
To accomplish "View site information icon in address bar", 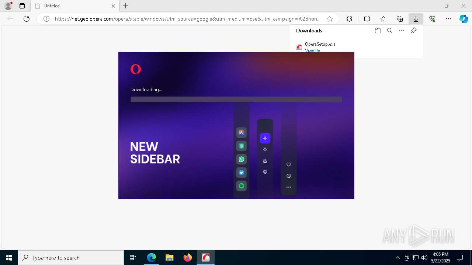I will tap(46, 19).
